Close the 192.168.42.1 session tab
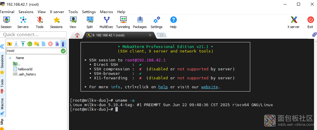This screenshot has width=317, height=130. click(x=150, y=35)
